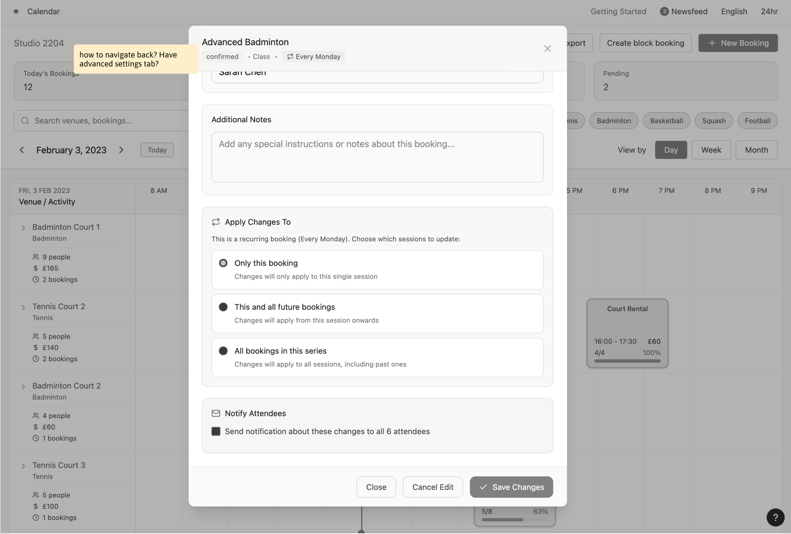This screenshot has height=534, width=791.
Task: Switch to Week view
Action: pos(711,150)
